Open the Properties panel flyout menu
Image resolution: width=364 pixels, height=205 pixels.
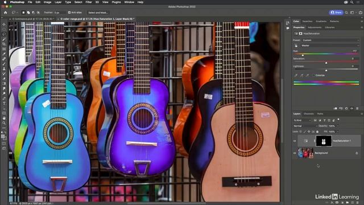(361, 27)
